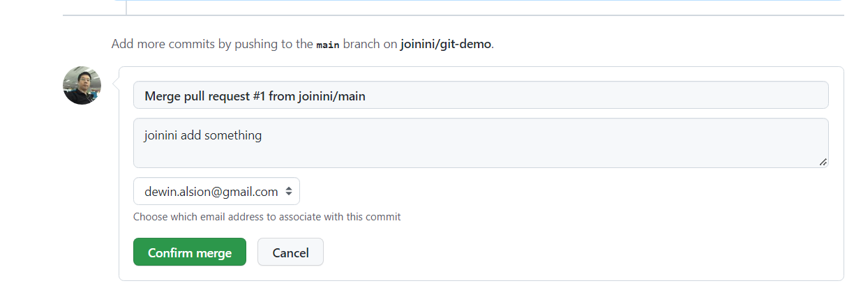Click the word joinini in the description

coord(160,135)
